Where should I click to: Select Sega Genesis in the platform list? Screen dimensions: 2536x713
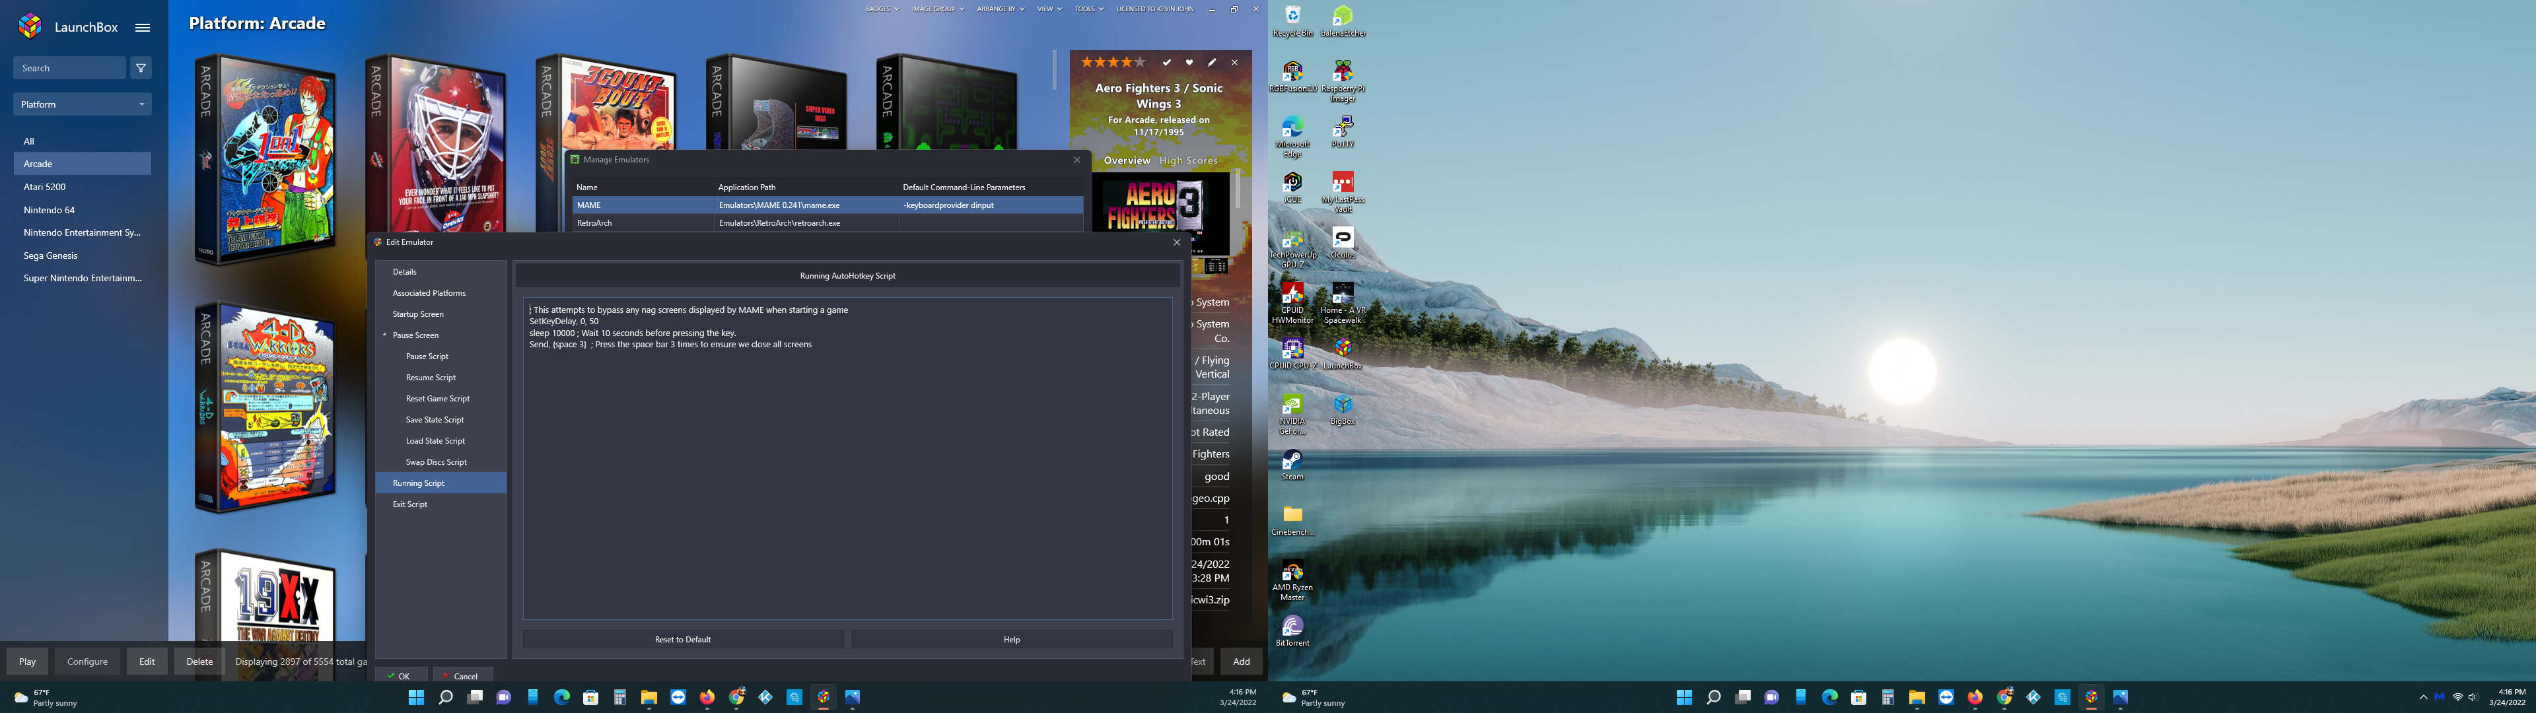pyautogui.click(x=83, y=255)
